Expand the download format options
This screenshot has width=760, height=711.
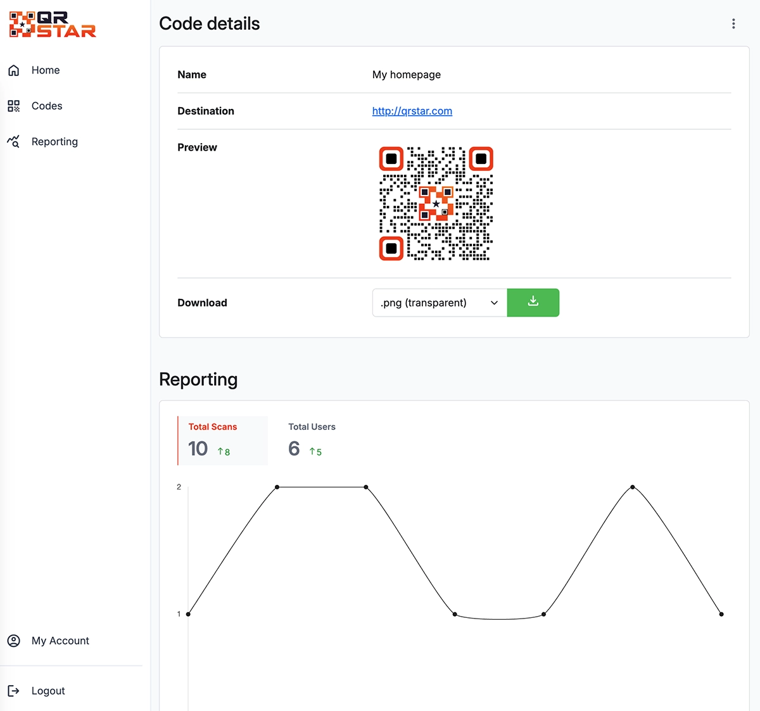coord(439,303)
